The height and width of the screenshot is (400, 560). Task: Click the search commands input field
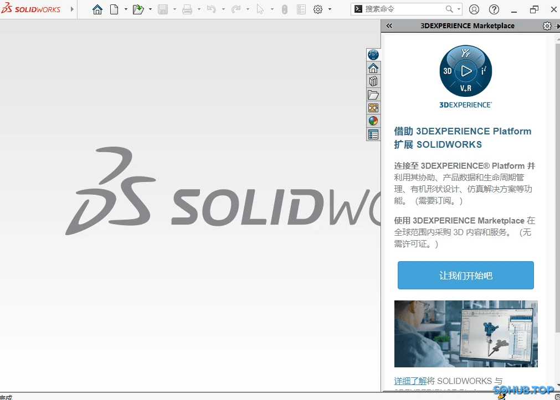tap(404, 9)
